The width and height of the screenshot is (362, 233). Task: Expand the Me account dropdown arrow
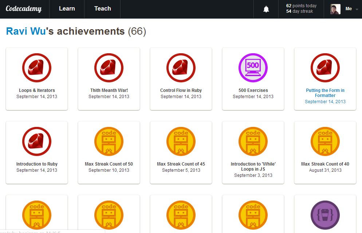(x=357, y=9)
